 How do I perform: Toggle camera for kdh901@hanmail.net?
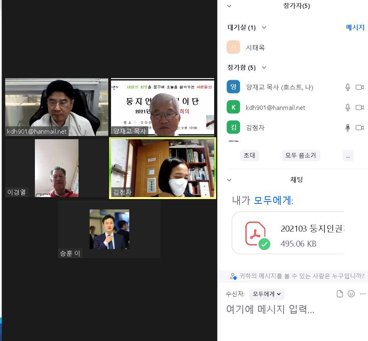point(360,107)
